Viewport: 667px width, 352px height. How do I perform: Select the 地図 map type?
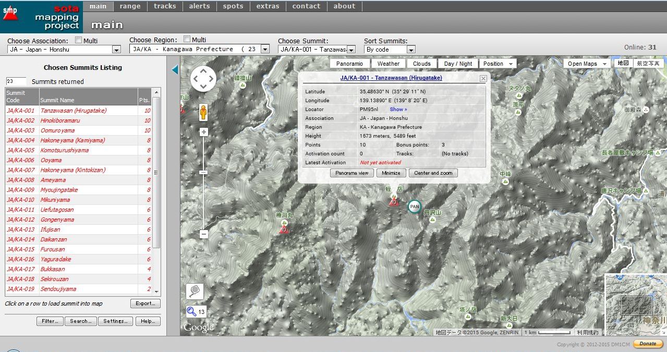623,63
